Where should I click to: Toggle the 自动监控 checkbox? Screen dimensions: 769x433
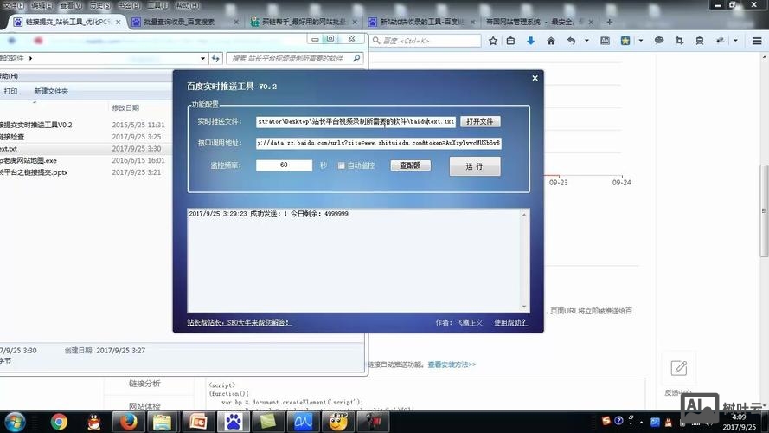(x=342, y=165)
